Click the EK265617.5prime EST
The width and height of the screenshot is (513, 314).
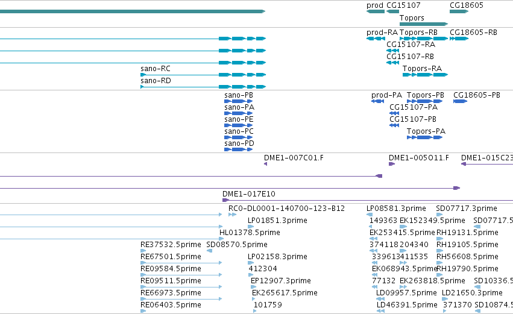coord(254,300)
